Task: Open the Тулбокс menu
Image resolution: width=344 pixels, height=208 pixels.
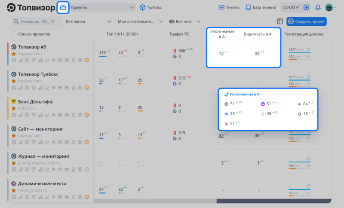Action: pos(151,7)
